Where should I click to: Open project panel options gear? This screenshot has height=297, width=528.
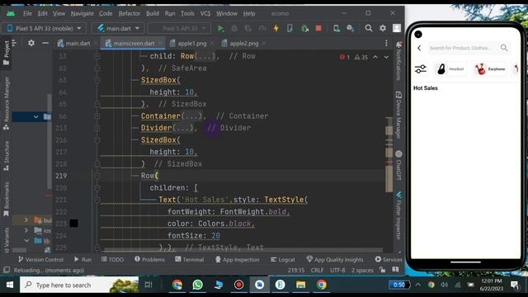pos(31,43)
